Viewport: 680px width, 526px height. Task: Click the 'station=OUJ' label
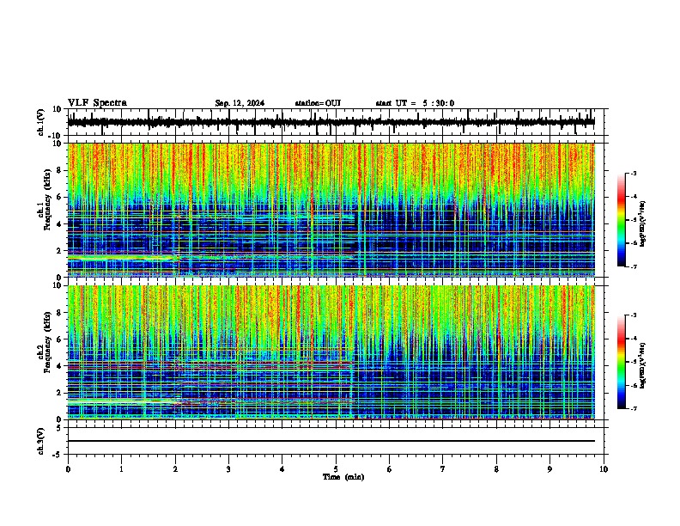tap(318, 103)
